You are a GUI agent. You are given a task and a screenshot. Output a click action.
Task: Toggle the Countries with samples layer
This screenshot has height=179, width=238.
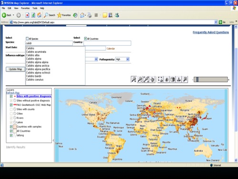click(x=11, y=126)
